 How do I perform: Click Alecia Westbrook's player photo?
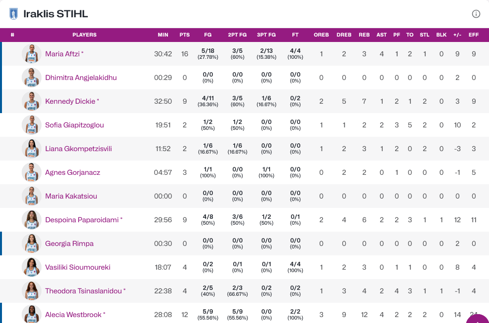tap(32, 314)
